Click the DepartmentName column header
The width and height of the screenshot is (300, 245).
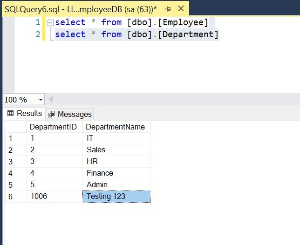click(x=116, y=127)
